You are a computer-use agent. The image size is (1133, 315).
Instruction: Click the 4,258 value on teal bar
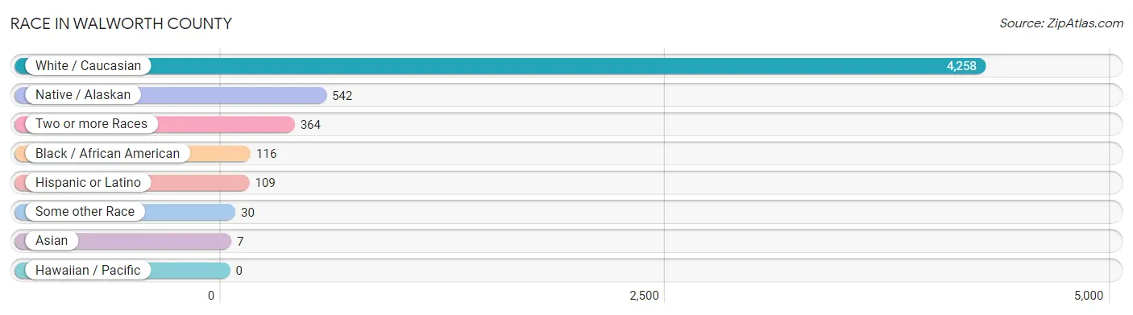tap(961, 66)
